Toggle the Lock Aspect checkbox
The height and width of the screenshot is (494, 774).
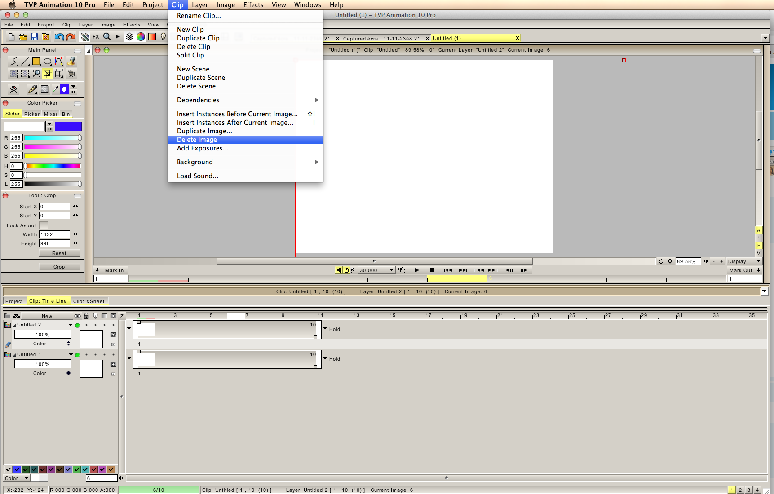44,225
